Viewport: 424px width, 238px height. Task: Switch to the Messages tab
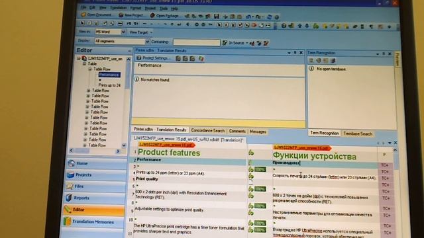258,132
